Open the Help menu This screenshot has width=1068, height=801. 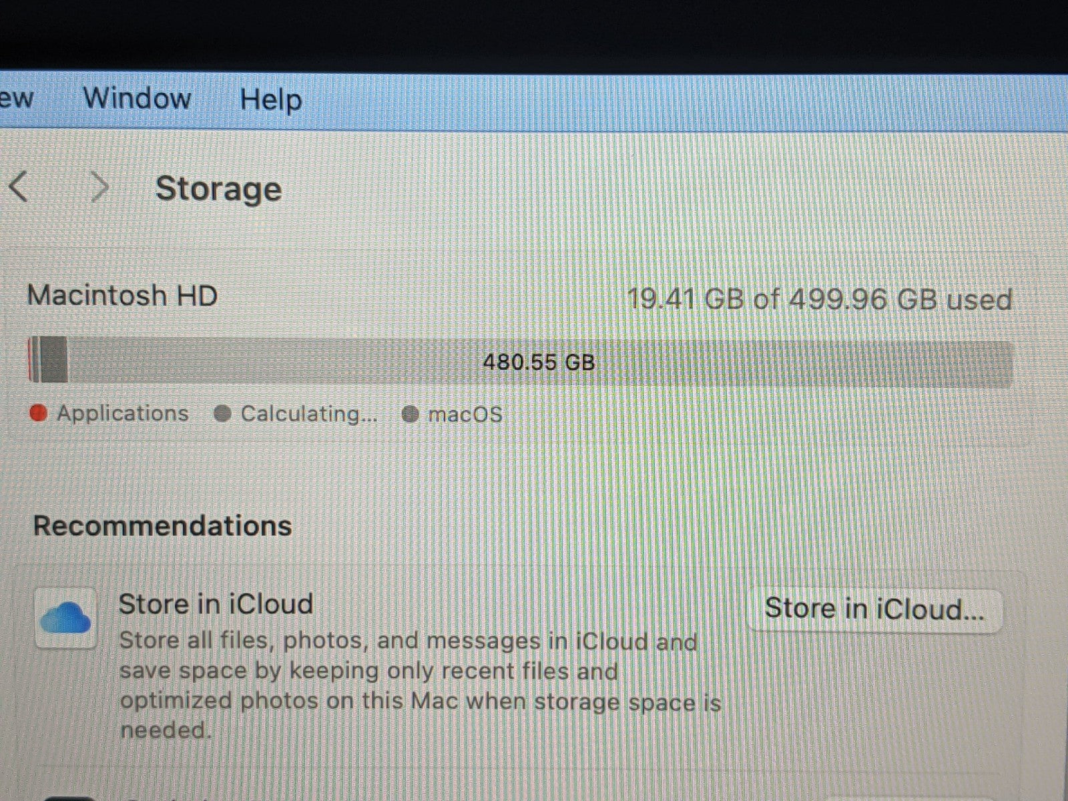point(270,100)
